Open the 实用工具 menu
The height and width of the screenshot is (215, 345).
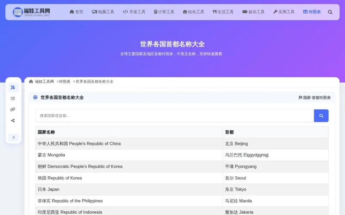coord(284,12)
